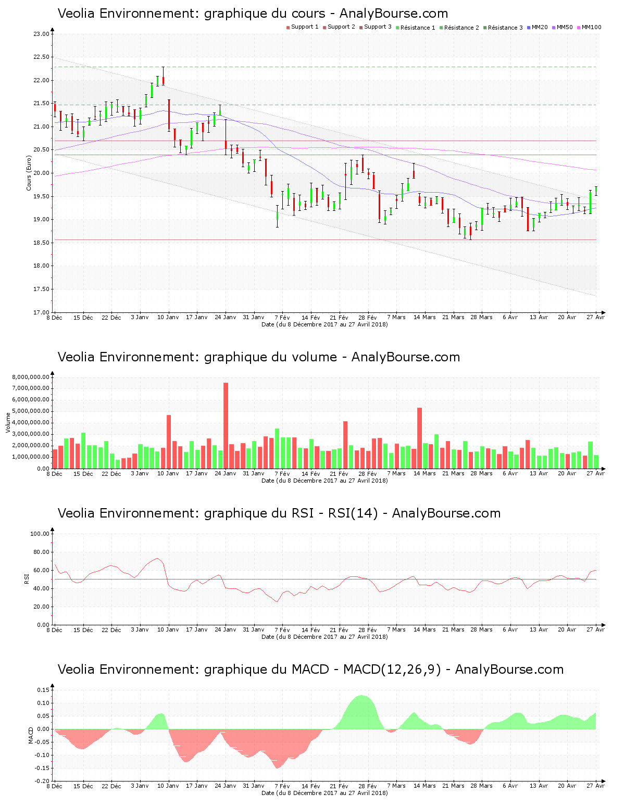Screen dimensions: 625x807
Task: Click the 'graphique du volume' chart title
Action: (259, 357)
